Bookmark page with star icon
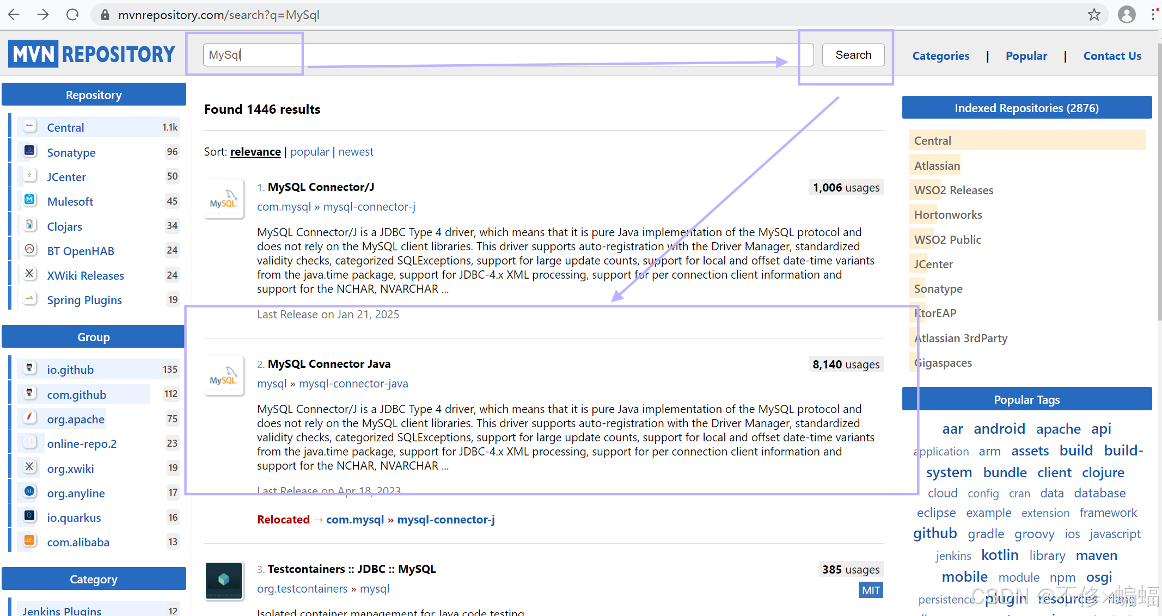This screenshot has height=616, width=1162. (1094, 15)
